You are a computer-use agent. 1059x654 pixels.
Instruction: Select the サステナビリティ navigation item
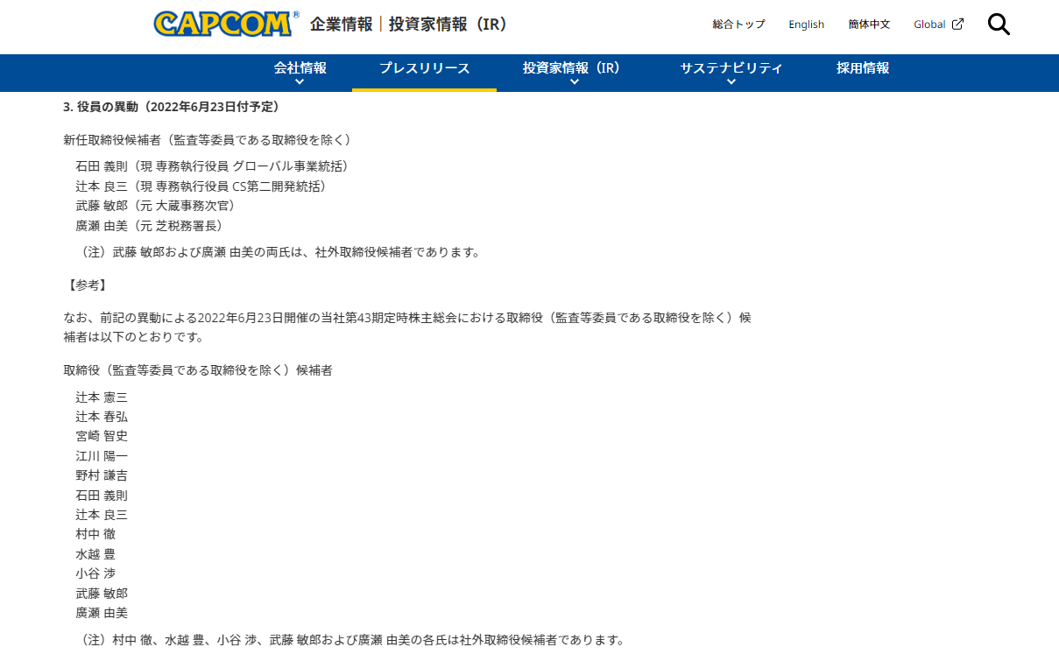tap(731, 67)
